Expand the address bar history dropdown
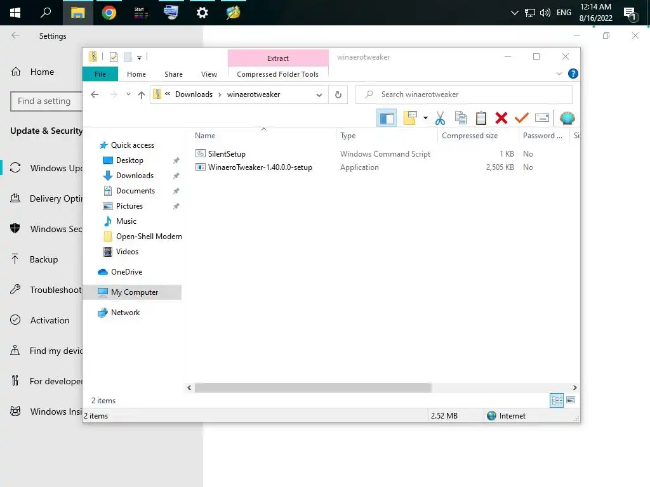This screenshot has width=650, height=487. click(x=319, y=95)
